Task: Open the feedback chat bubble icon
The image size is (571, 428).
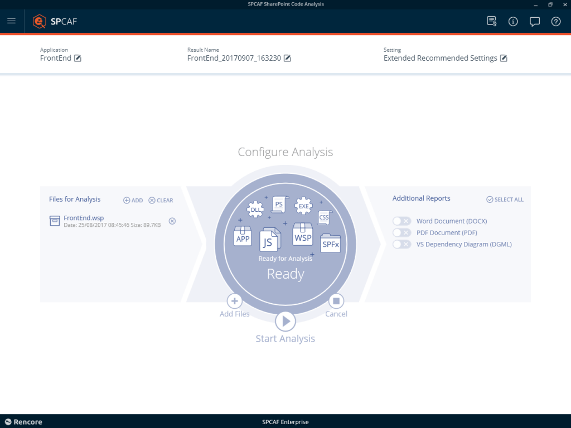Action: pos(535,22)
